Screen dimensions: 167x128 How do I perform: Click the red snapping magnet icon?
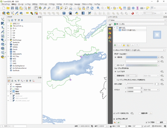pyautogui.click(x=132, y=13)
